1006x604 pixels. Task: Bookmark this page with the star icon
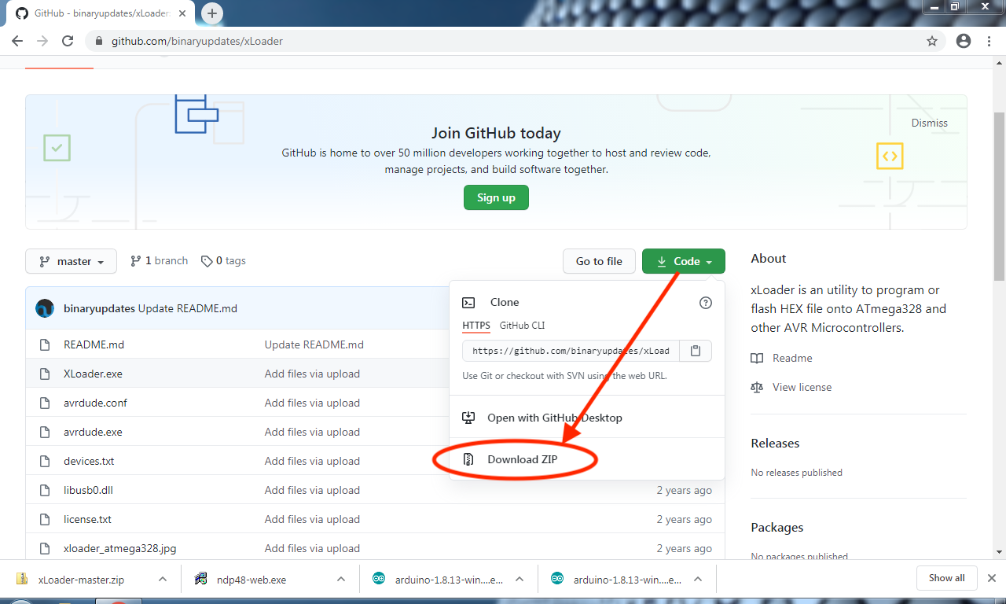tap(932, 41)
